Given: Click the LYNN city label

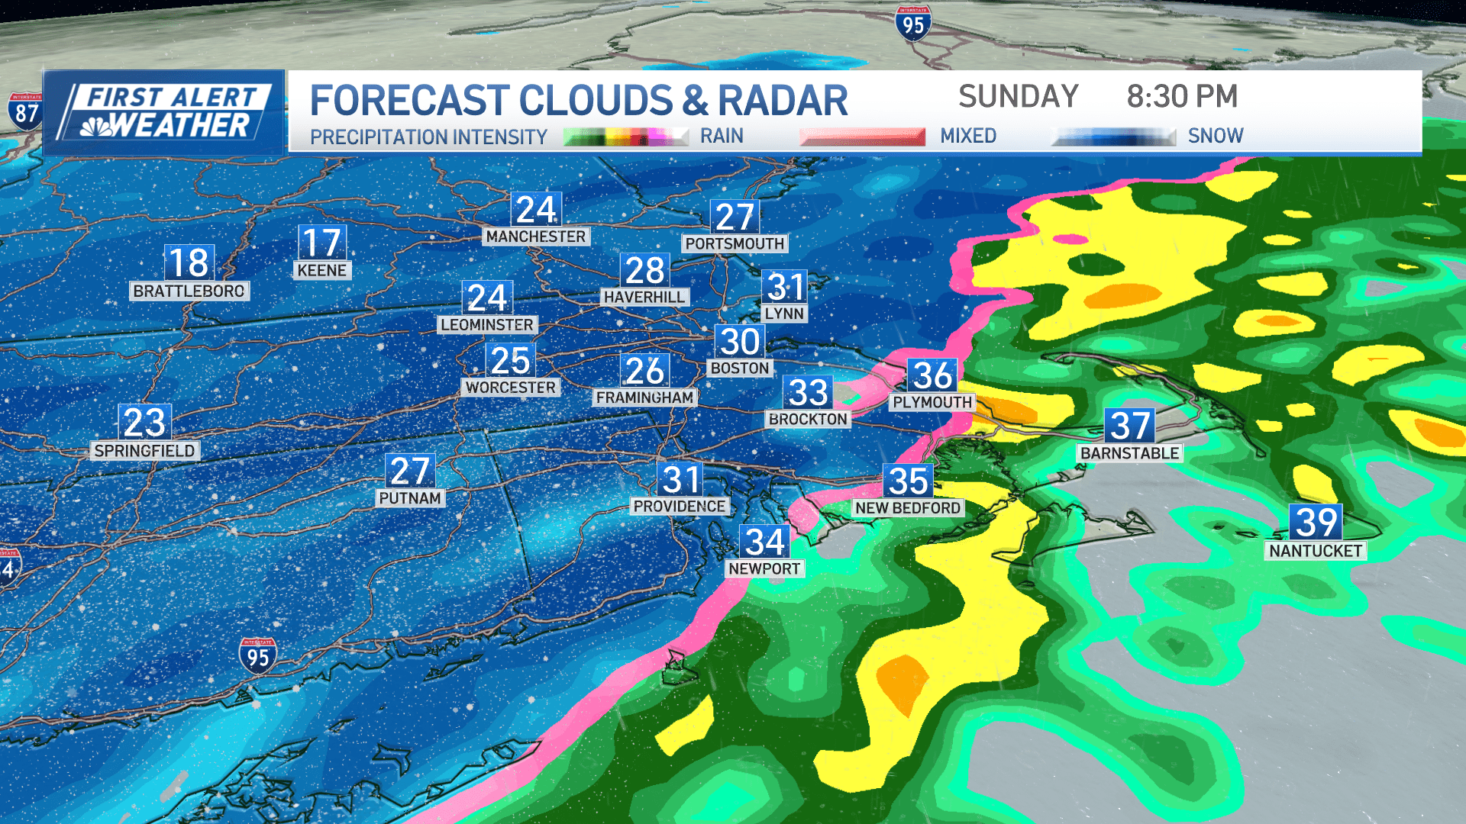Looking at the screenshot, I should coord(785,314).
